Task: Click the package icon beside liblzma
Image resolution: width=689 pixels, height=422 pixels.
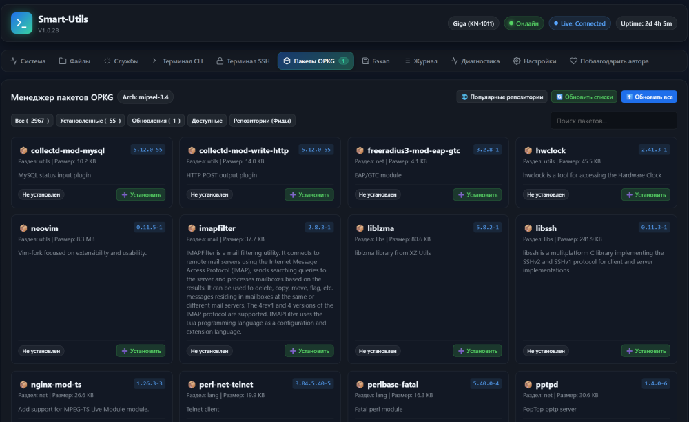Action: [360, 228]
